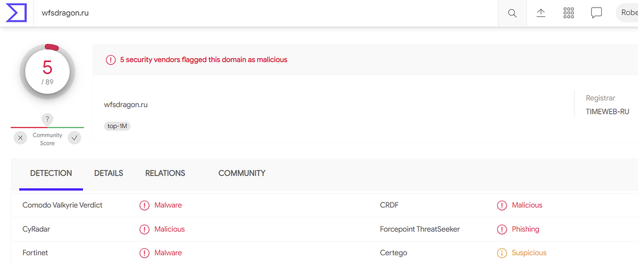Click the community score question mark

click(47, 119)
